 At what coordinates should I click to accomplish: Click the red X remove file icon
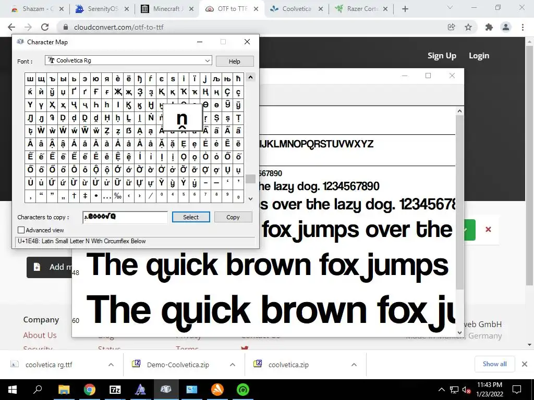coord(488,229)
